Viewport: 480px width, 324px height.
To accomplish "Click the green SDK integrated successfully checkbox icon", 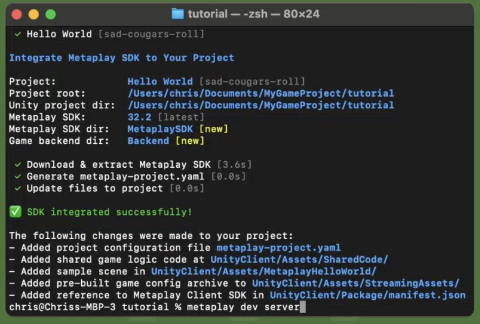I will [15, 212].
